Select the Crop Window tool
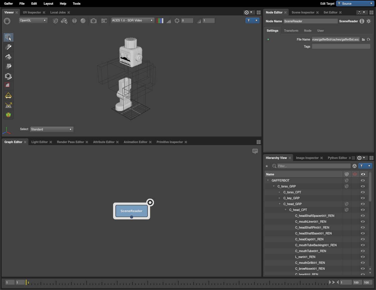The width and height of the screenshot is (376, 290). point(8,86)
